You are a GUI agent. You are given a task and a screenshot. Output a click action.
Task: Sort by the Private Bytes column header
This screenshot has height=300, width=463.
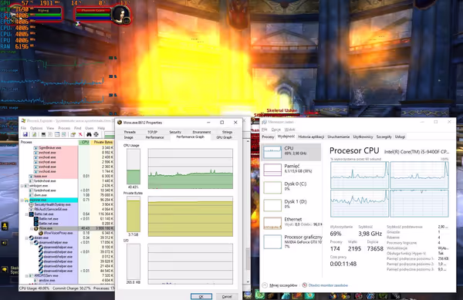102,142
